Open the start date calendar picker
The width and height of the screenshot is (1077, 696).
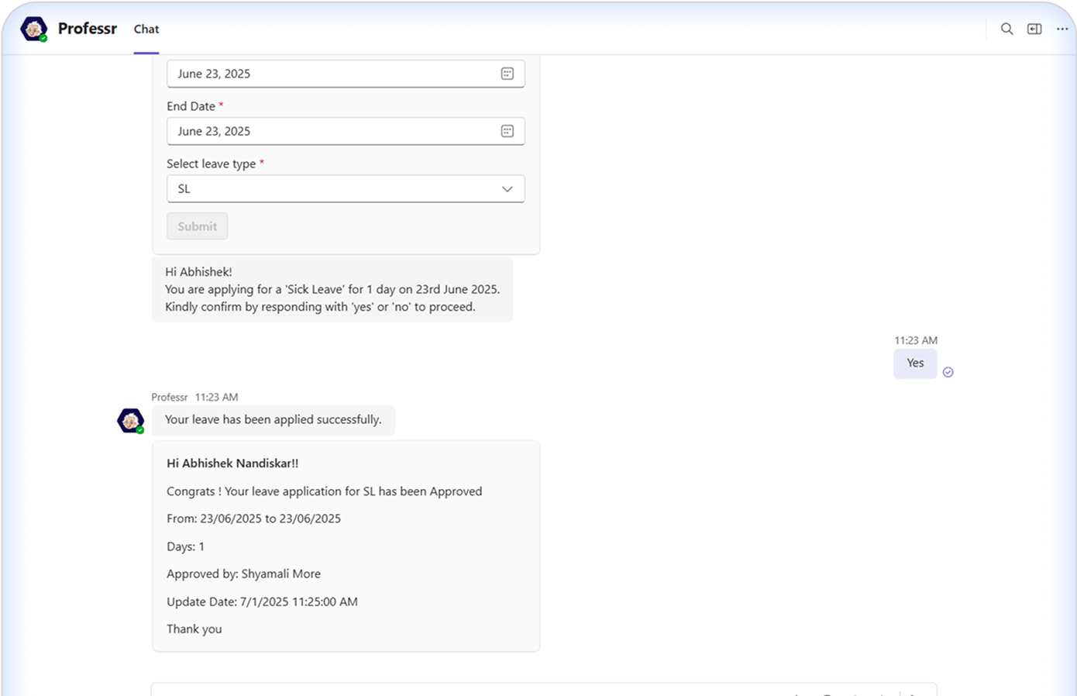click(x=507, y=74)
